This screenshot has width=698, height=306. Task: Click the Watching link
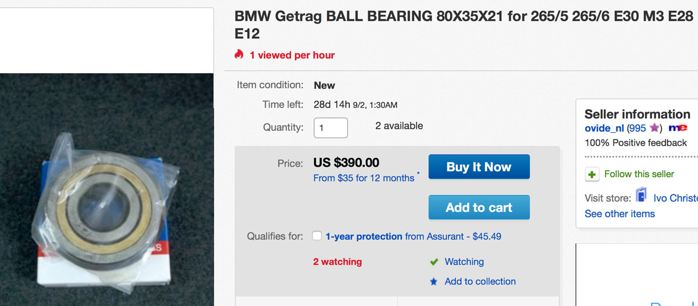point(464,262)
